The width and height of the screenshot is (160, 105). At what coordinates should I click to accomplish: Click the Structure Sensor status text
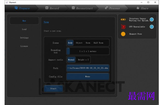[x=139, y=20]
